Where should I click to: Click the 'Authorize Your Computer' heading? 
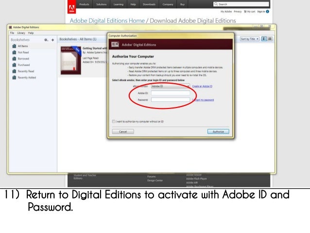tap(133, 56)
